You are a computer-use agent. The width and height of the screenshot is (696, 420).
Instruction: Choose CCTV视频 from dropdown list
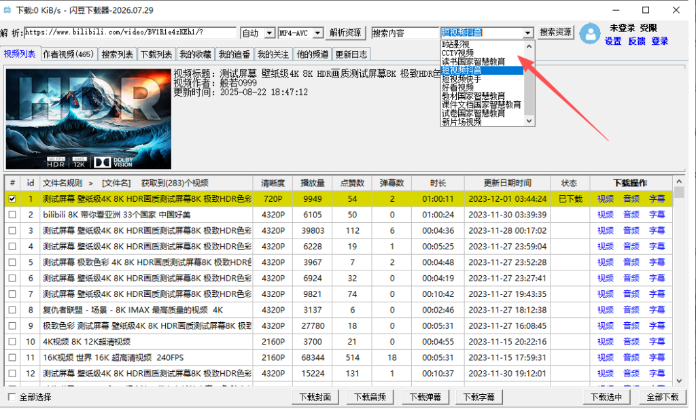pyautogui.click(x=457, y=53)
